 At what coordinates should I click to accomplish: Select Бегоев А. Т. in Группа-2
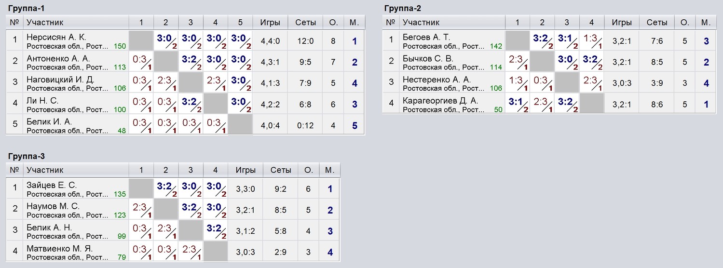coord(426,37)
